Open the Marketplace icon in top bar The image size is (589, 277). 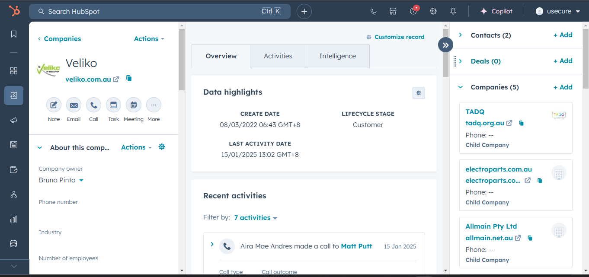point(393,12)
